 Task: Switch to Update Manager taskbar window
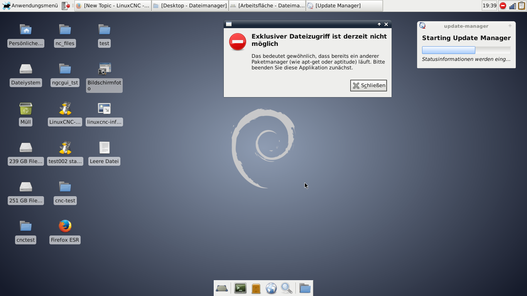click(345, 6)
